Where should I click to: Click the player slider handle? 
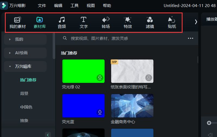(209, 123)
